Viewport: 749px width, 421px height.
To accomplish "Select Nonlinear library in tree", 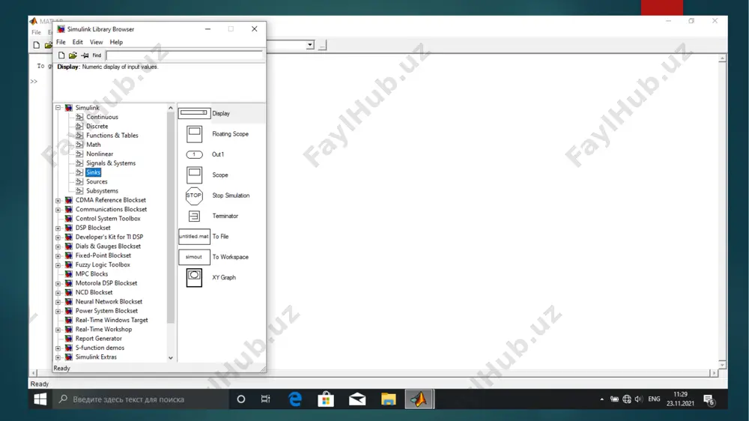I will pyautogui.click(x=100, y=154).
